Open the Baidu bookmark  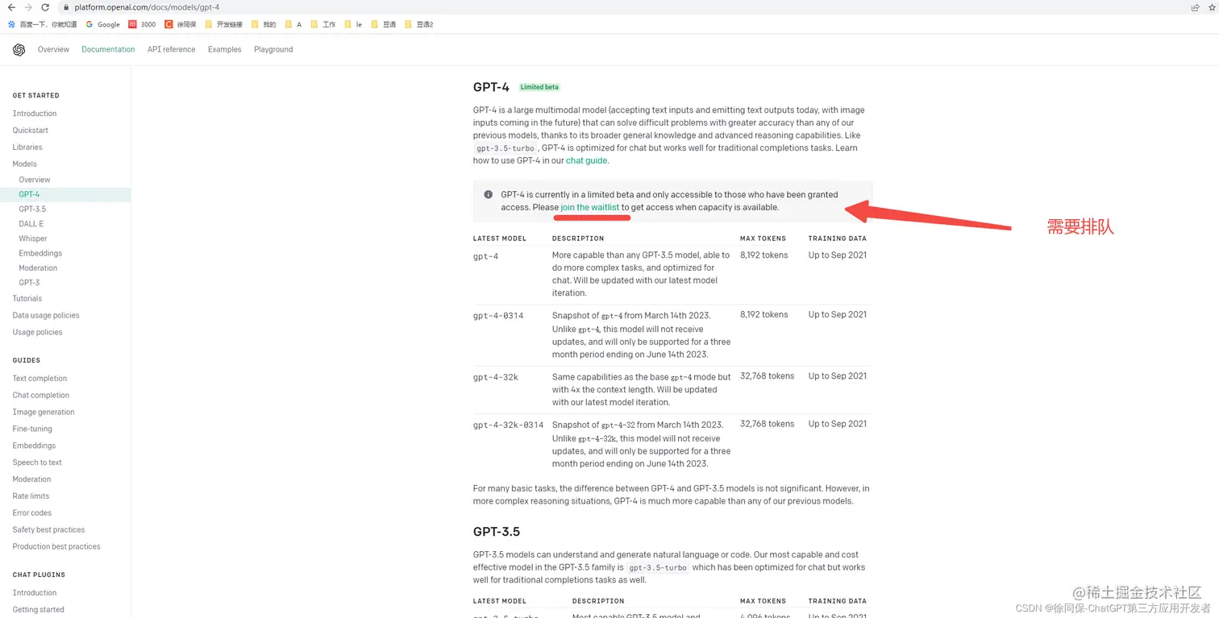coord(43,24)
